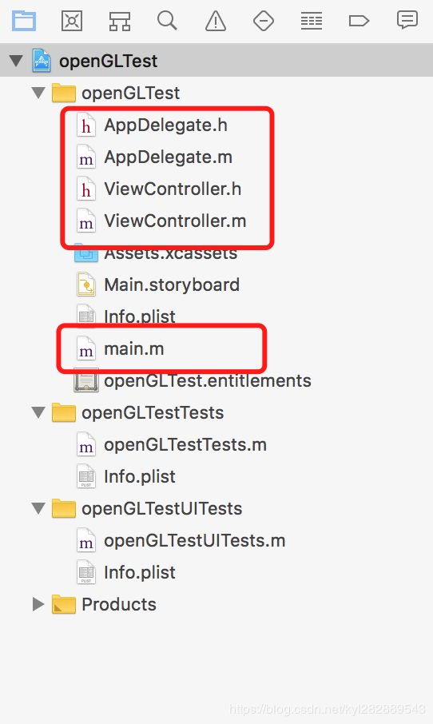Select ViewController.m in the file tree
The height and width of the screenshot is (724, 433).
pyautogui.click(x=161, y=221)
